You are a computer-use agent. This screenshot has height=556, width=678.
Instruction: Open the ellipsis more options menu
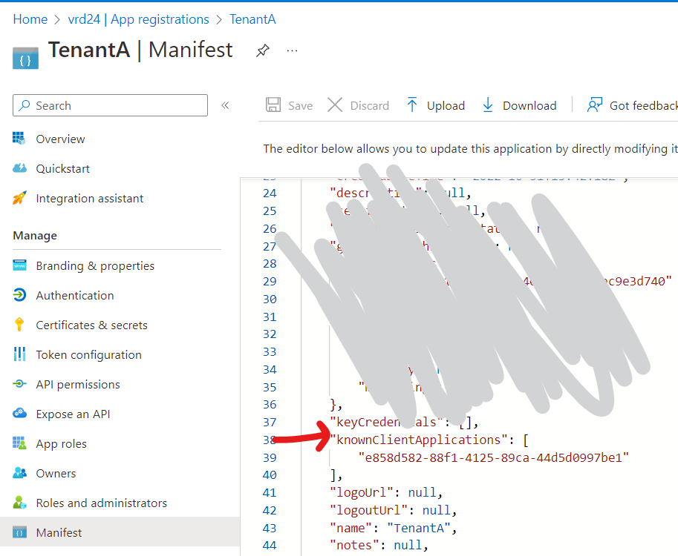[x=293, y=51]
